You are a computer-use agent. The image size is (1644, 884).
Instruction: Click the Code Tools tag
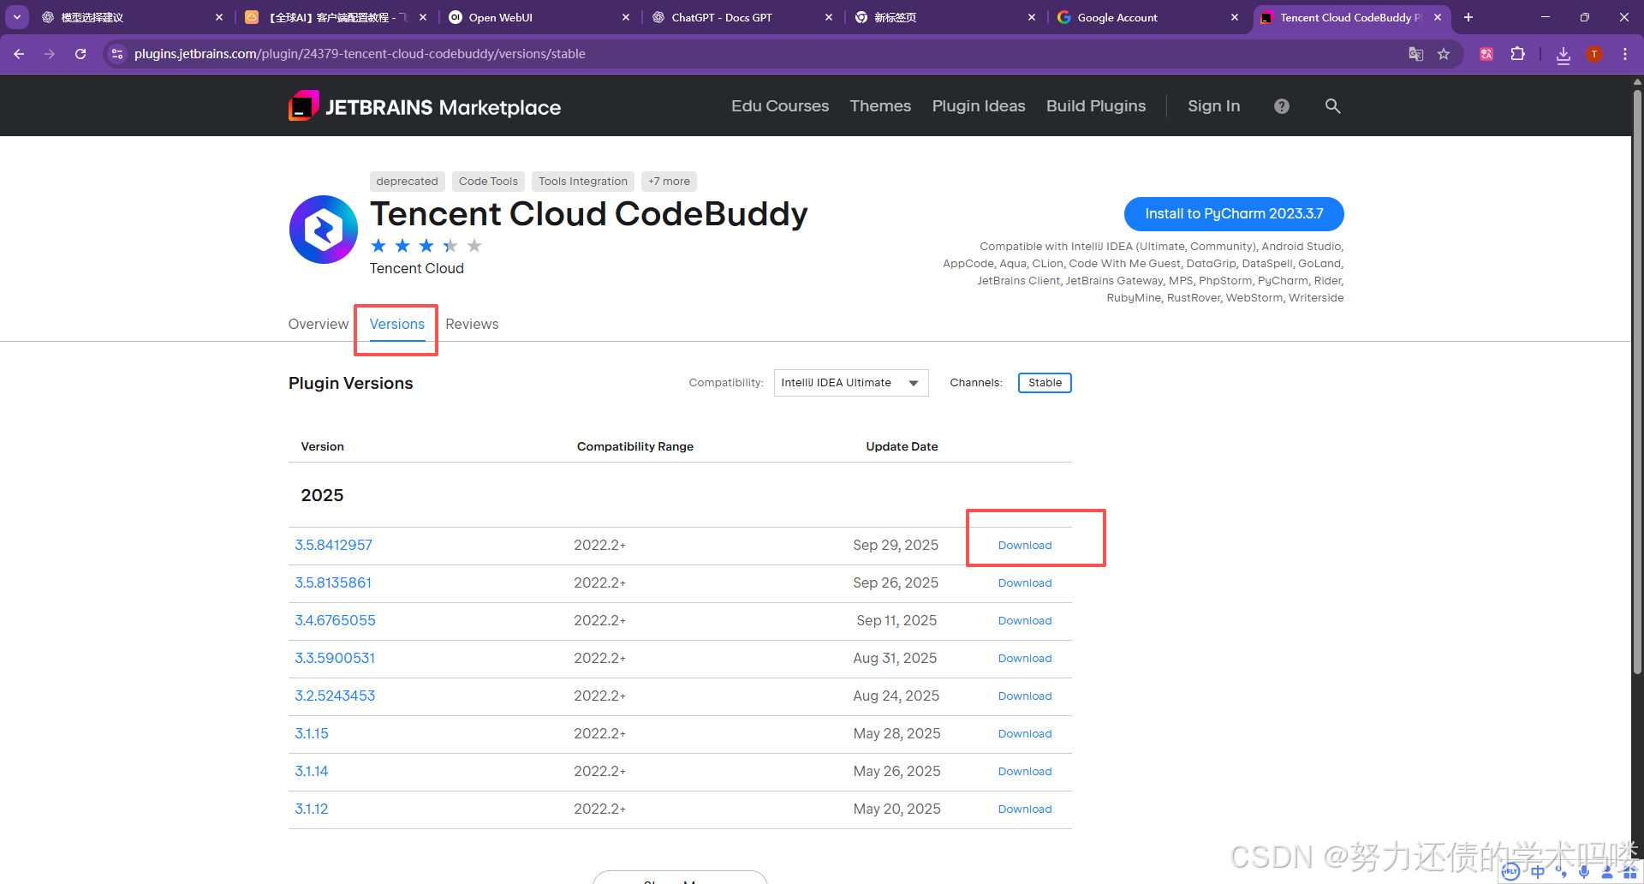click(488, 182)
